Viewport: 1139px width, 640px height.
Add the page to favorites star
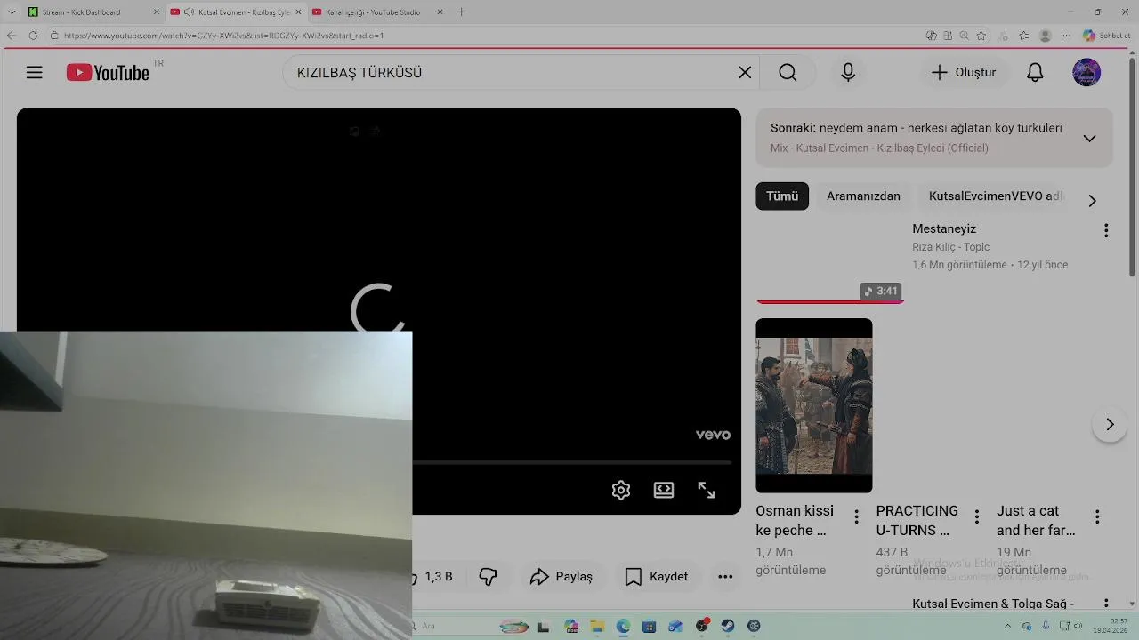(x=981, y=36)
